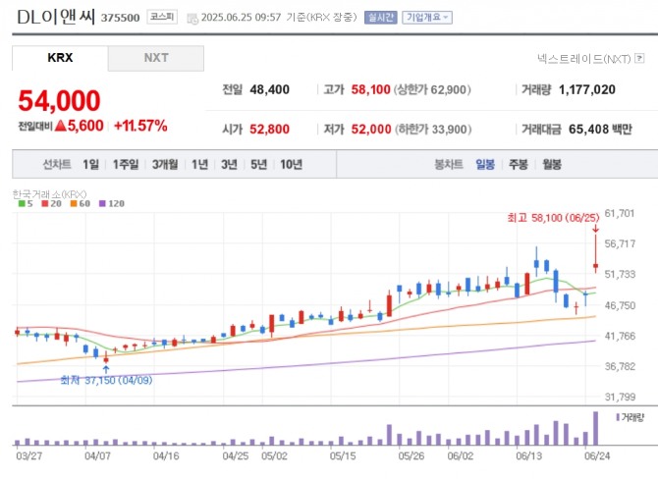Show the 3년 line chart
The width and height of the screenshot is (658, 479).
coord(229,165)
